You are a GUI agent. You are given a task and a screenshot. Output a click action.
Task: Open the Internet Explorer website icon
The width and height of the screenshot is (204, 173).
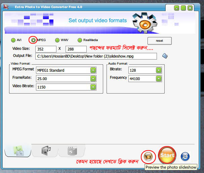tap(185, 156)
